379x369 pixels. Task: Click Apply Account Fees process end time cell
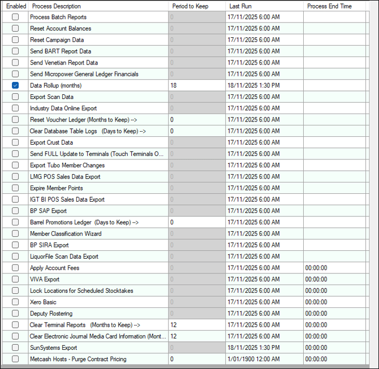[x=334, y=268]
